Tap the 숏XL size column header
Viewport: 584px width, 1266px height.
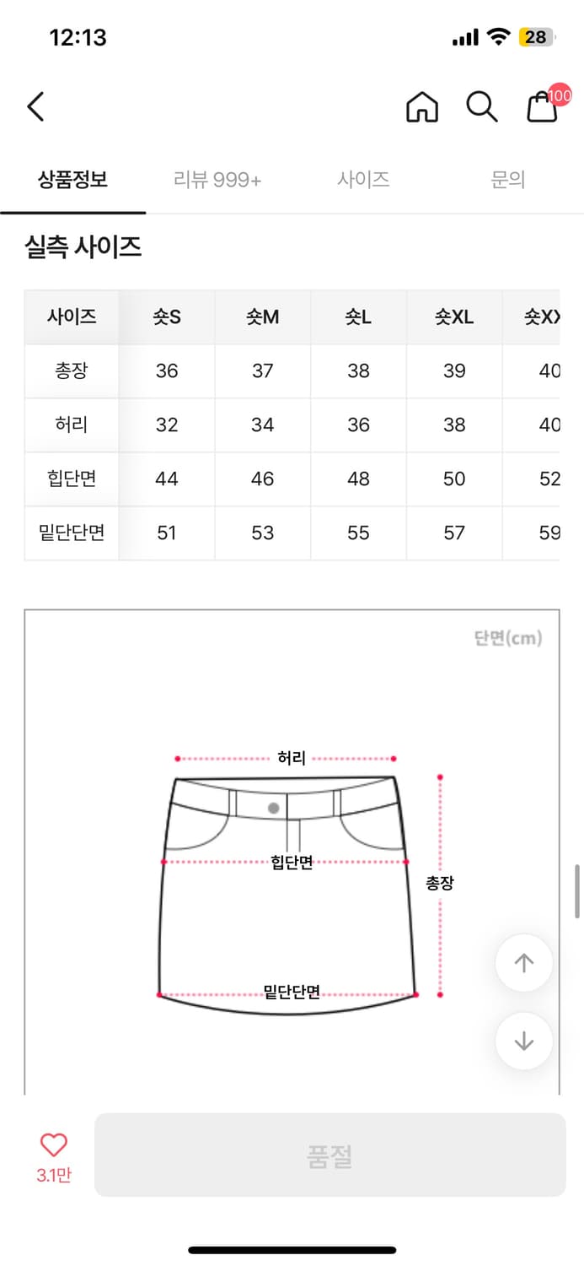click(x=454, y=317)
